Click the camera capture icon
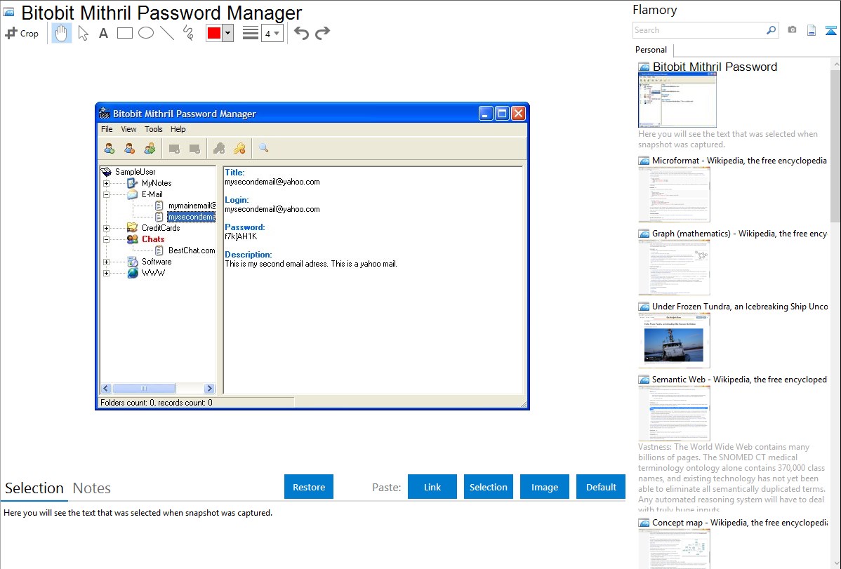This screenshot has height=569, width=841. [x=792, y=30]
